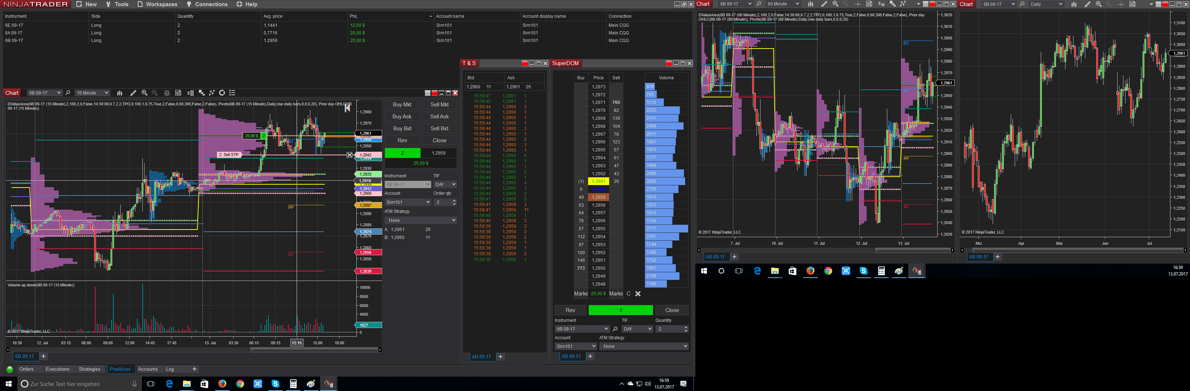Switch to the Orders tab
This screenshot has height=391, width=1190.
[26, 369]
